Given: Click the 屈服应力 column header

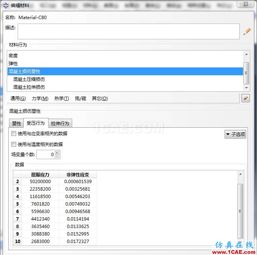Looking at the screenshot, I should pyautogui.click(x=40, y=174).
